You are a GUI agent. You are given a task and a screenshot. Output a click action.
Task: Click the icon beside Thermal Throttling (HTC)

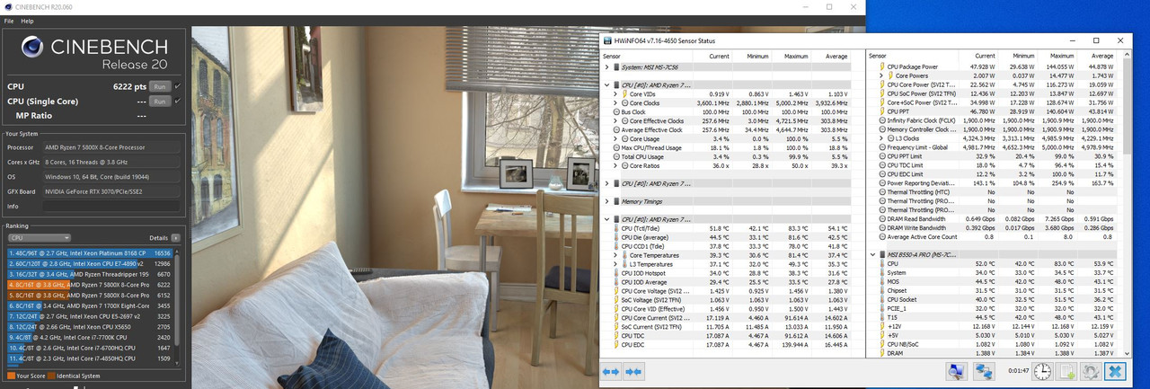point(881,192)
